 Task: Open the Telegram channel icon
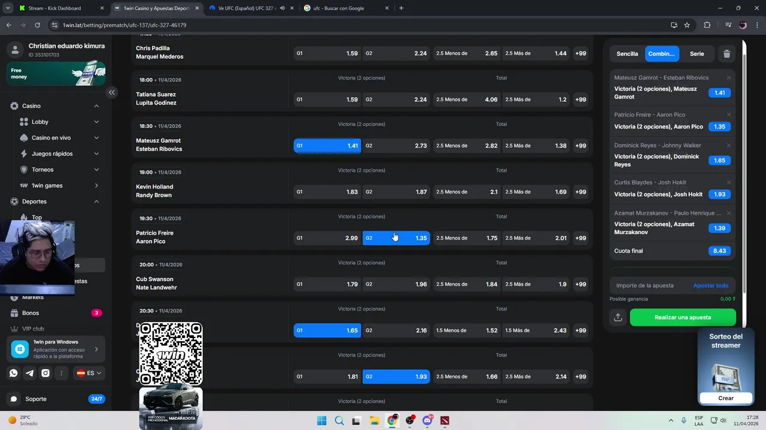pyautogui.click(x=29, y=373)
